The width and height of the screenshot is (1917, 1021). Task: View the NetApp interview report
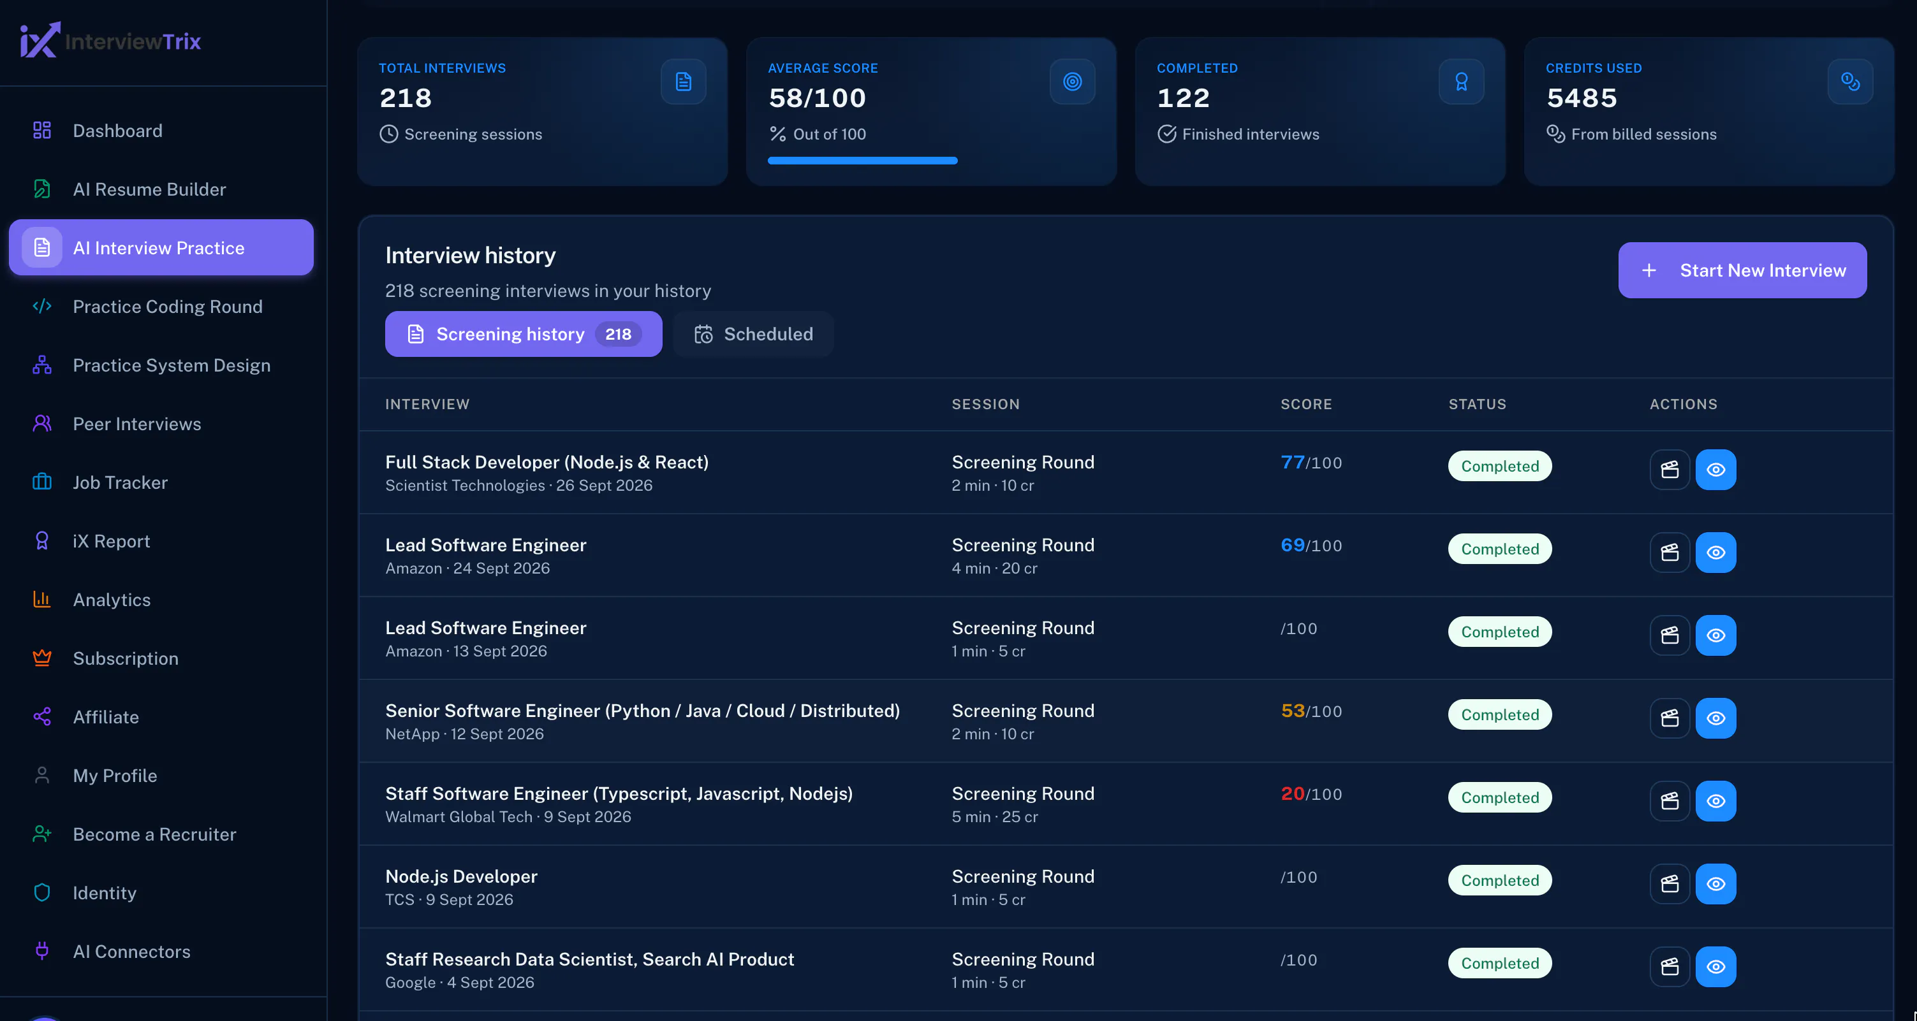coord(1715,718)
